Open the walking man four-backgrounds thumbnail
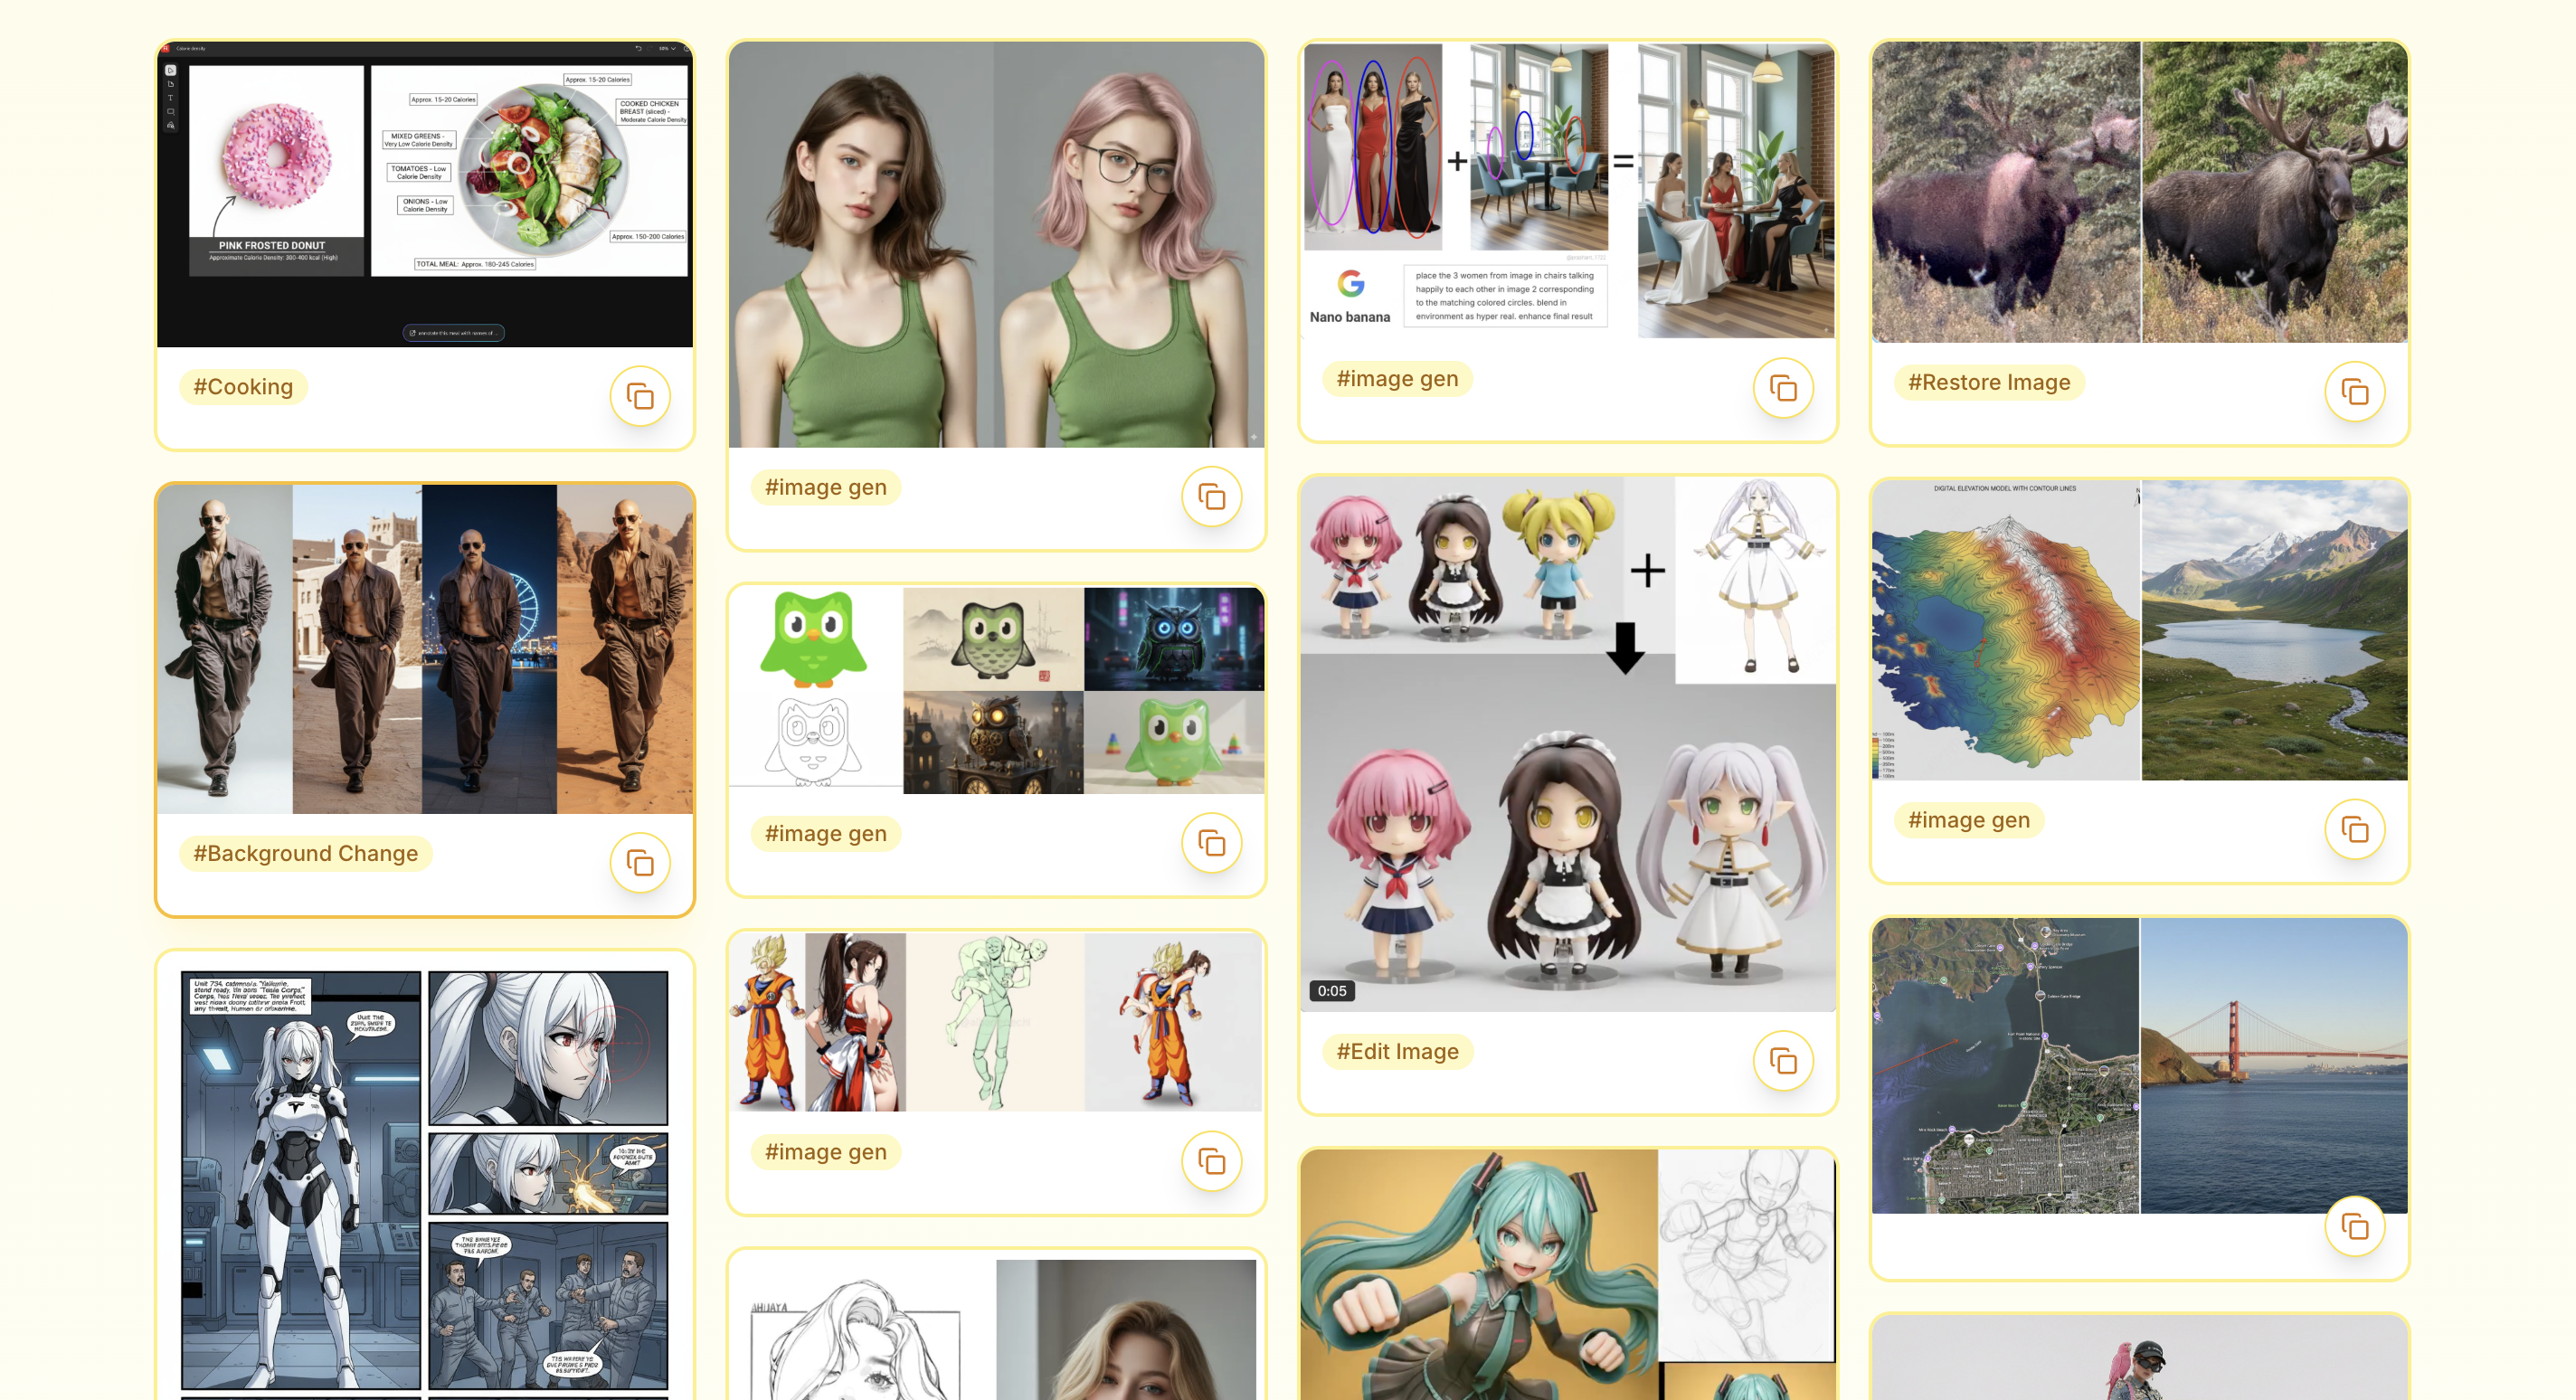Screen dimensions: 2576x1400 point(425,649)
